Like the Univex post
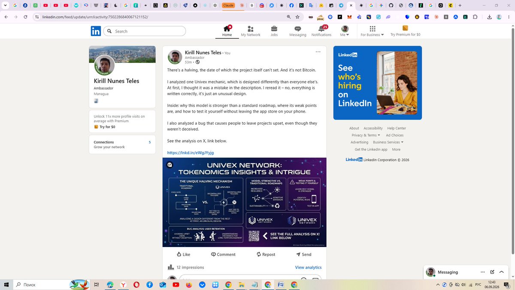This screenshot has width=515, height=290. (x=183, y=254)
